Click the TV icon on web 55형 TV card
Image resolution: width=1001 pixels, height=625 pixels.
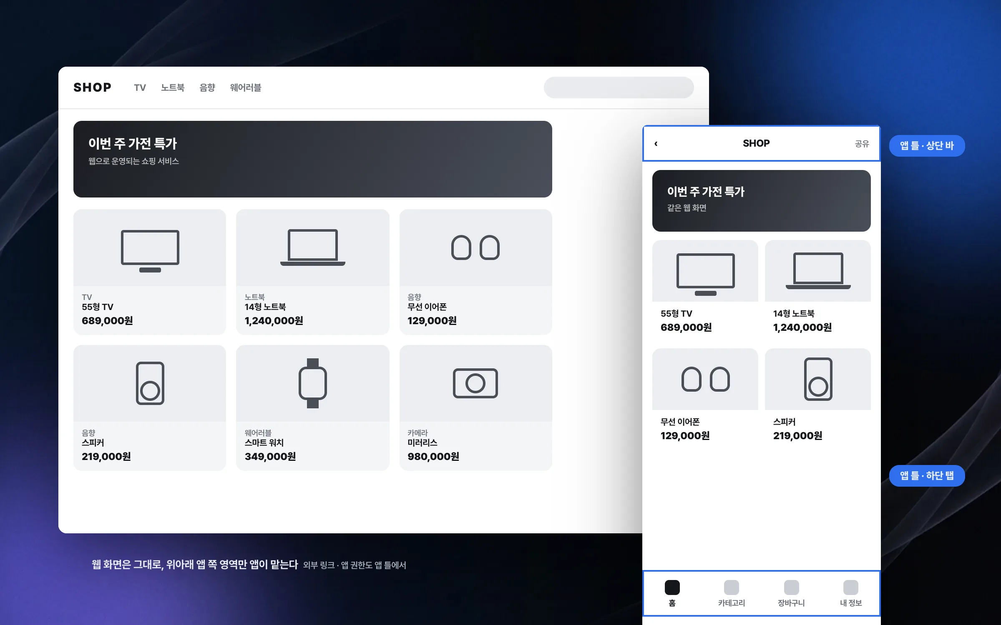[150, 251]
